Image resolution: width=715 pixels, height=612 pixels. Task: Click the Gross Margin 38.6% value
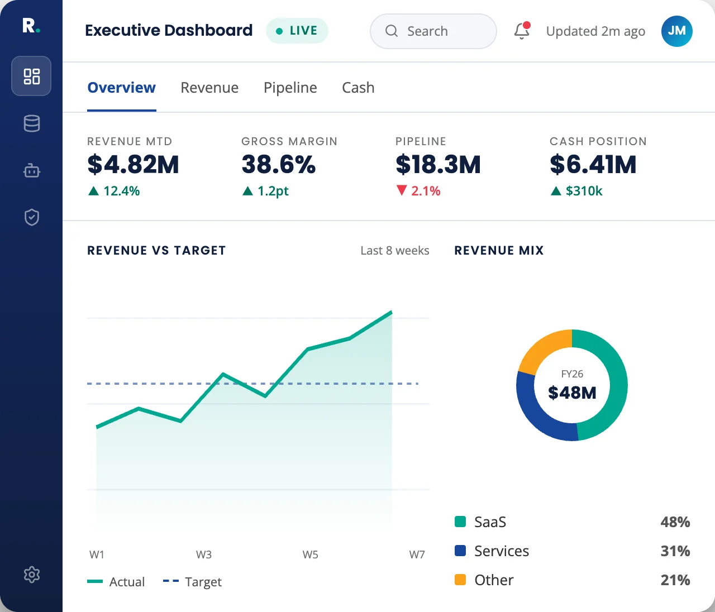tap(279, 164)
